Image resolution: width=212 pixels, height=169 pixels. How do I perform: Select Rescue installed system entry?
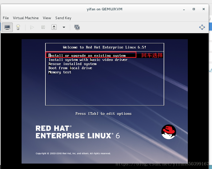72,64
